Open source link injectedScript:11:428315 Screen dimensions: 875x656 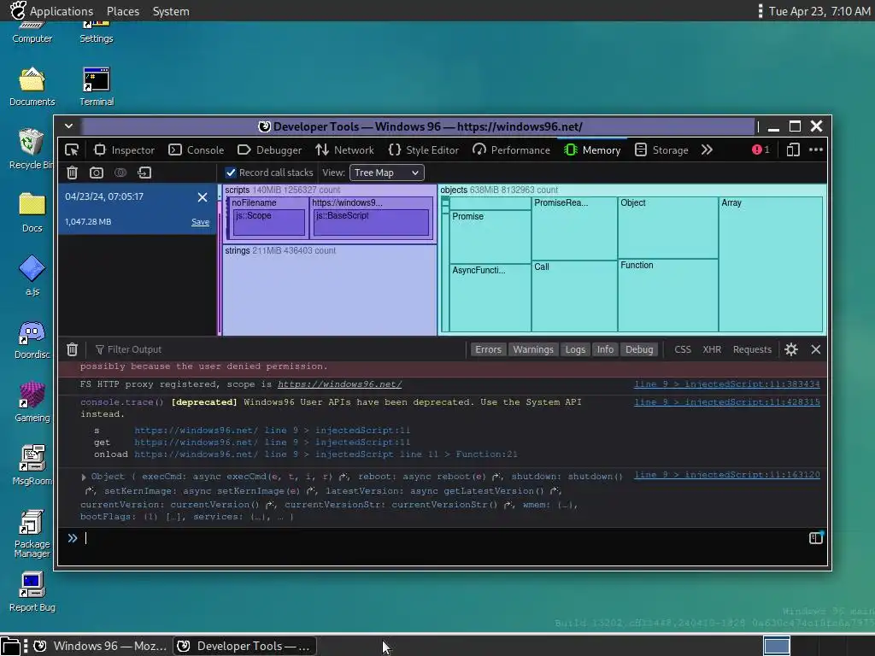click(x=726, y=402)
